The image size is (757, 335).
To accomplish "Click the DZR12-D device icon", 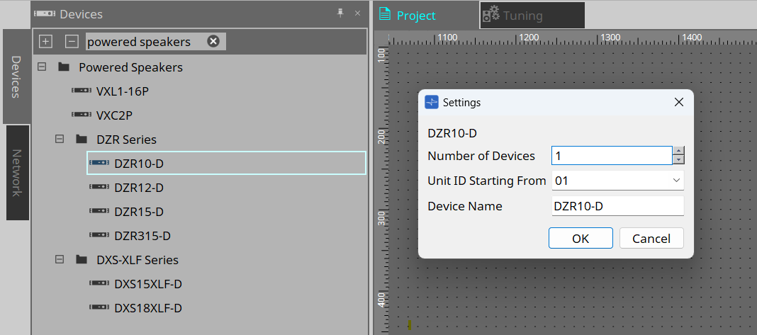I will pos(99,187).
